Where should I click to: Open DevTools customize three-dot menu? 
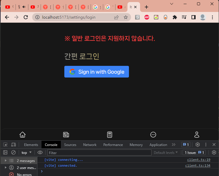pyautogui.click(x=206, y=145)
